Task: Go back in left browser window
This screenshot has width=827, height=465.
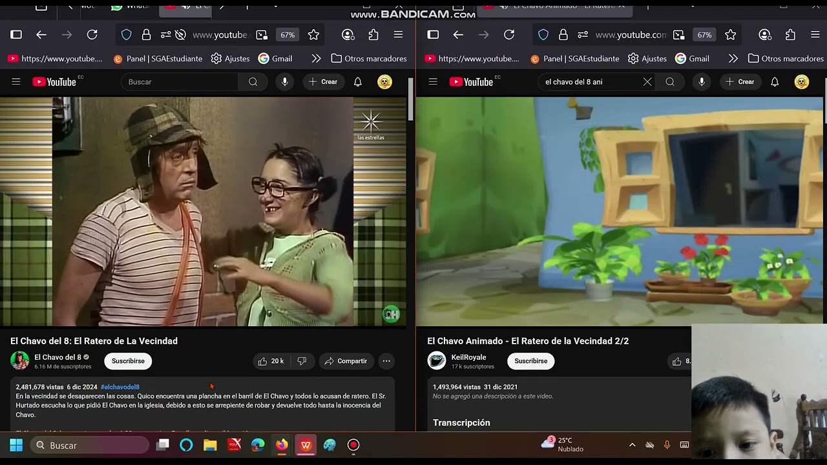Action: pos(41,35)
